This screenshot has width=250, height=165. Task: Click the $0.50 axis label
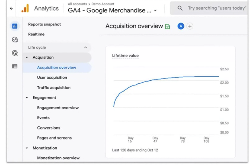click(x=224, y=123)
